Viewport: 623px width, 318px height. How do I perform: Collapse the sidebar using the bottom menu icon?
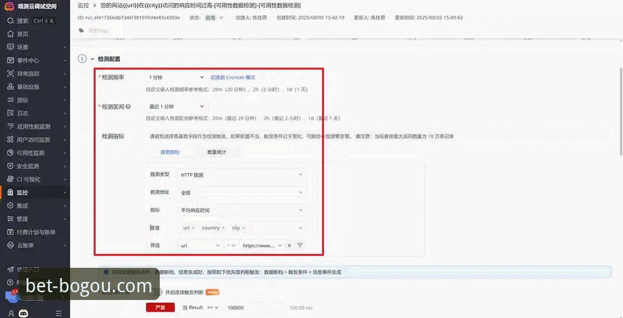59,313
